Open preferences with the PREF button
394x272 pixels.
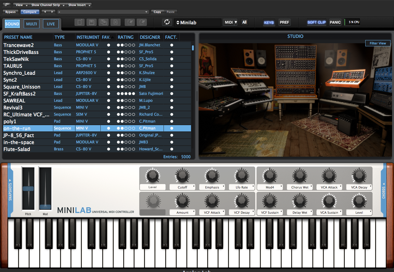click(x=284, y=22)
